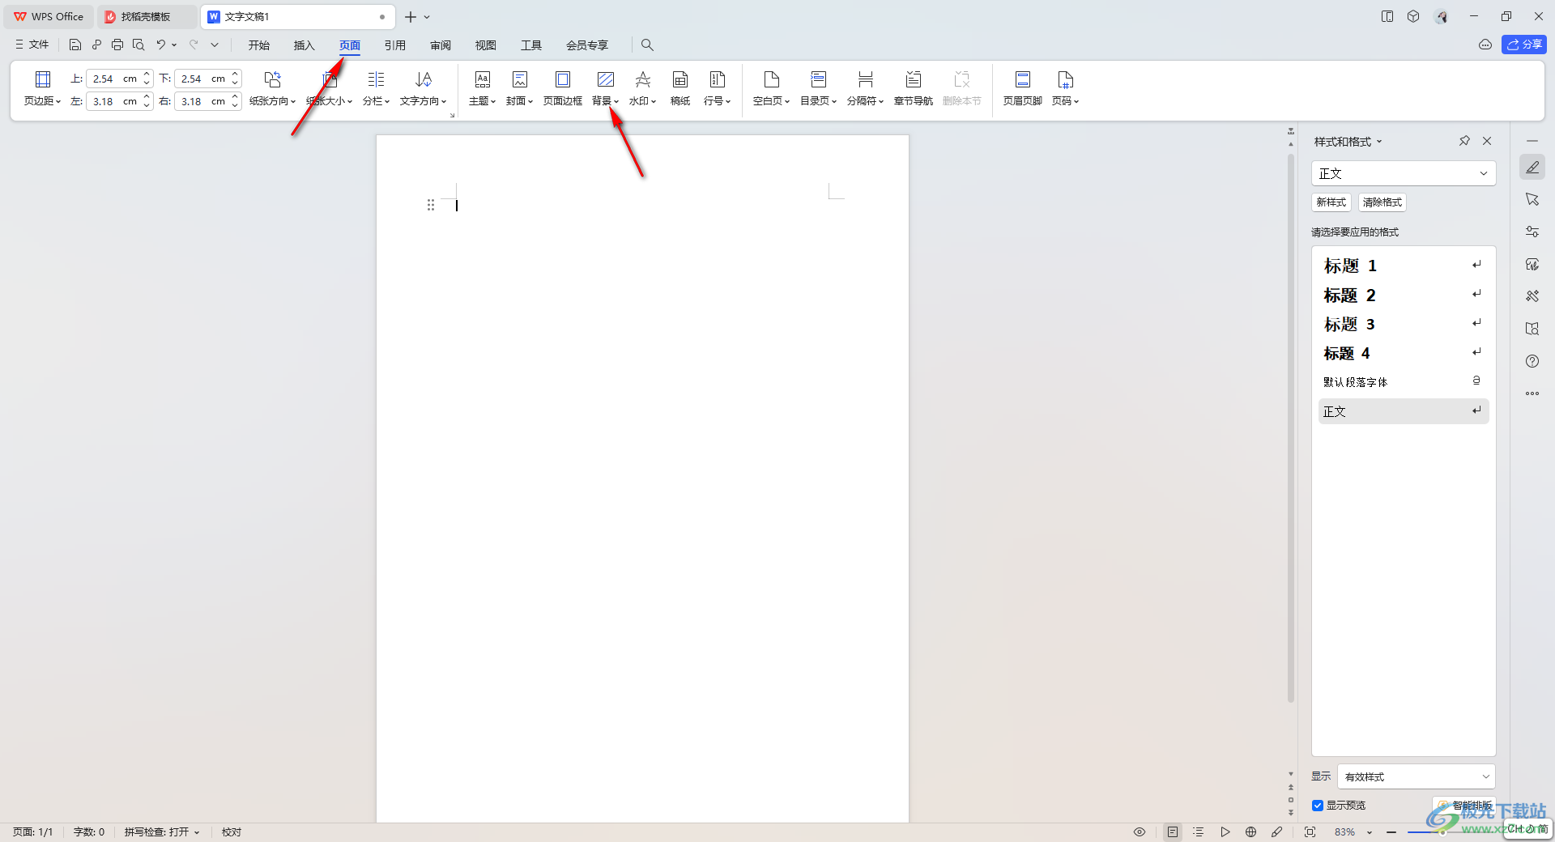Image resolution: width=1555 pixels, height=842 pixels.
Task: Open the 封面 cover page options
Action: point(519,88)
